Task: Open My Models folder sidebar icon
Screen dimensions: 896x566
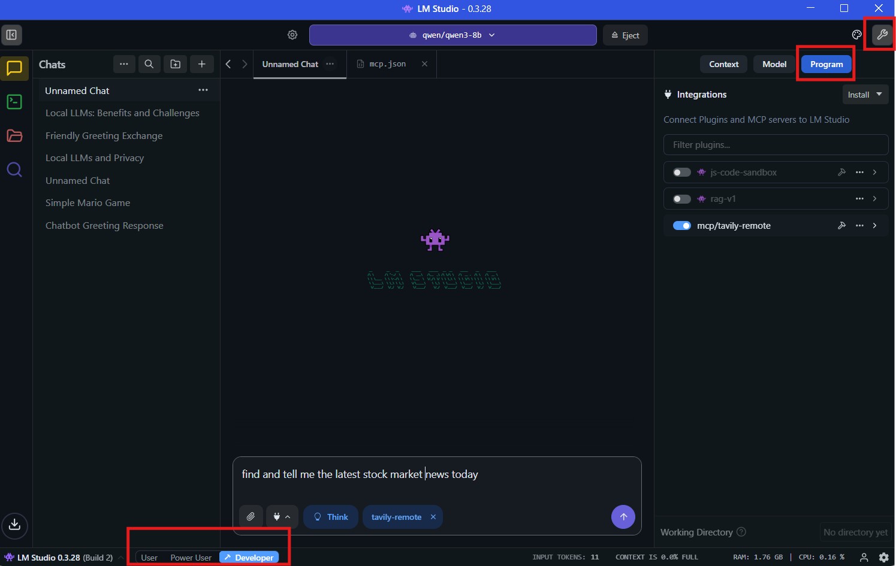Action: 14,136
